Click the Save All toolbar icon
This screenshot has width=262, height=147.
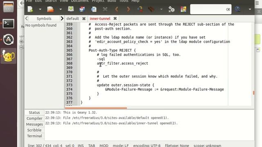82,9
